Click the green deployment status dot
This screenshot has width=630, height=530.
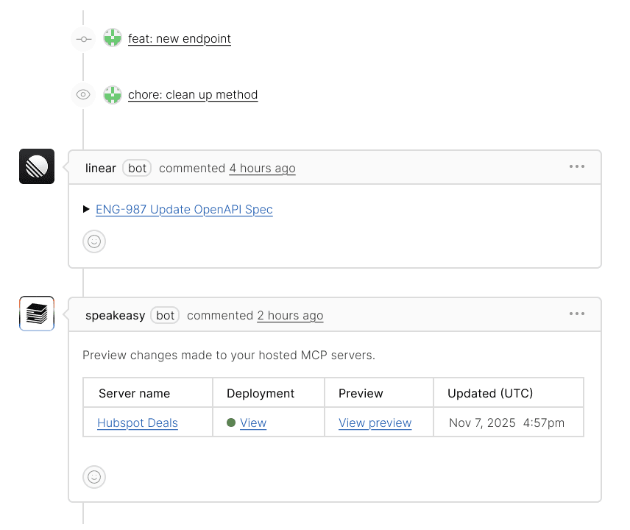230,423
